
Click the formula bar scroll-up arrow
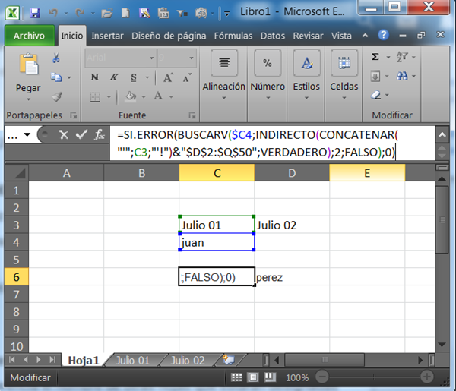click(x=442, y=134)
